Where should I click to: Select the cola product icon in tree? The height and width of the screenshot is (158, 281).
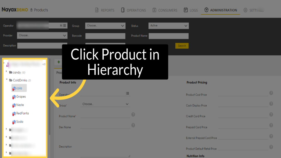14,88
